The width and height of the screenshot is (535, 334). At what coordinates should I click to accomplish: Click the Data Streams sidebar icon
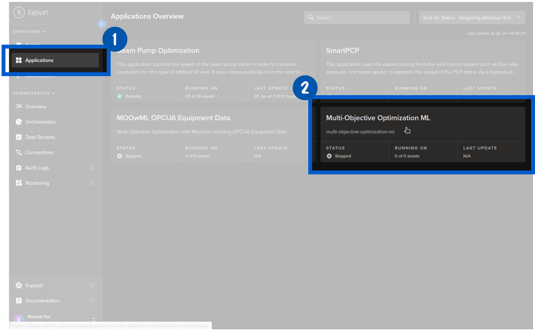coord(19,137)
